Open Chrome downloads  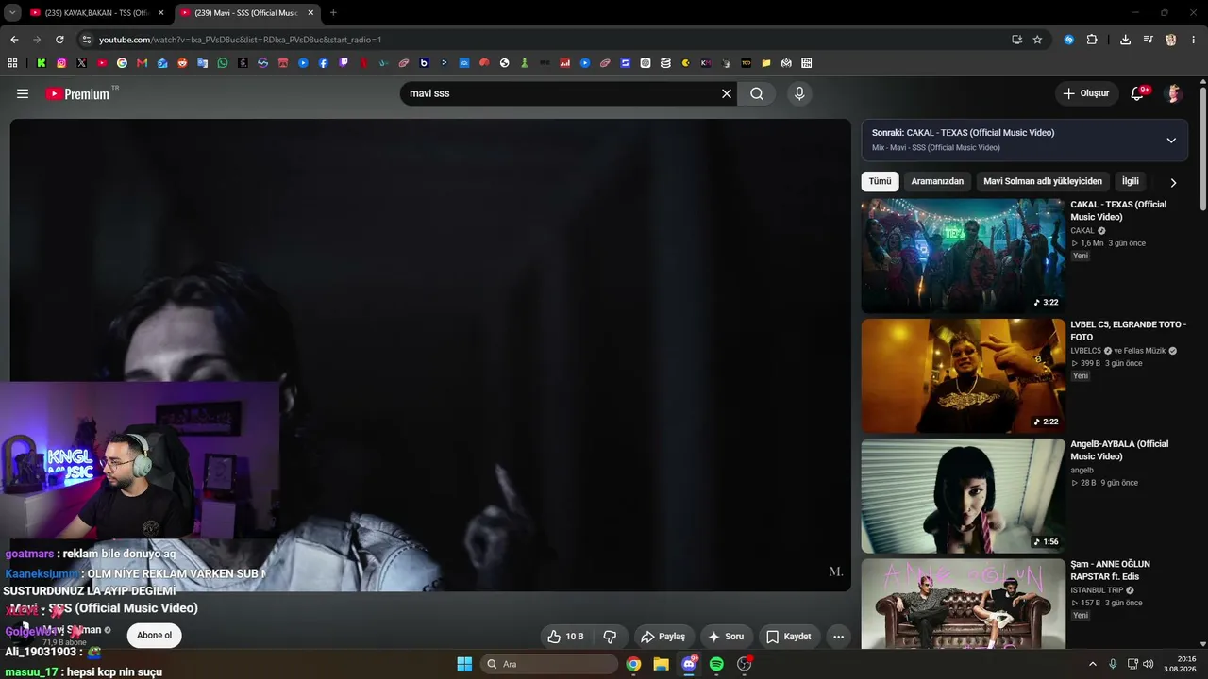pos(1125,40)
